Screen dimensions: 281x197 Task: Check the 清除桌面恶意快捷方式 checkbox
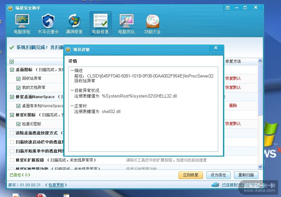pyautogui.click(x=12, y=133)
